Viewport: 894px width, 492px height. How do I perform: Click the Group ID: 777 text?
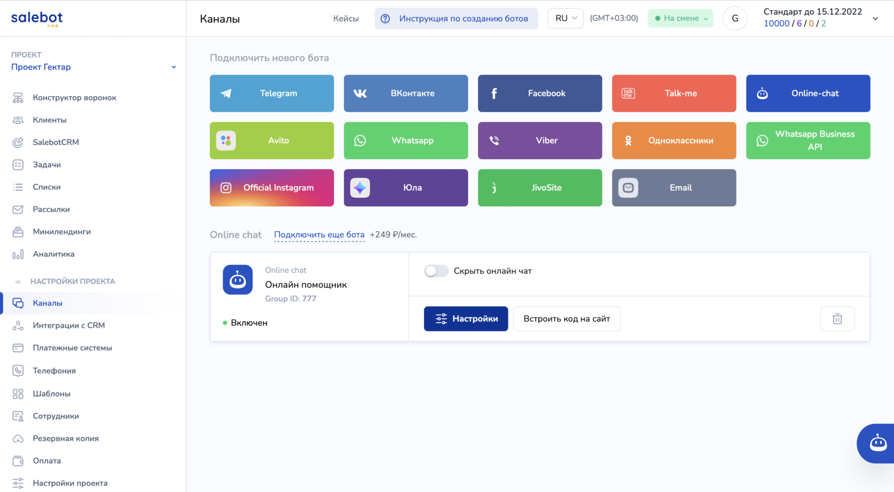291,299
